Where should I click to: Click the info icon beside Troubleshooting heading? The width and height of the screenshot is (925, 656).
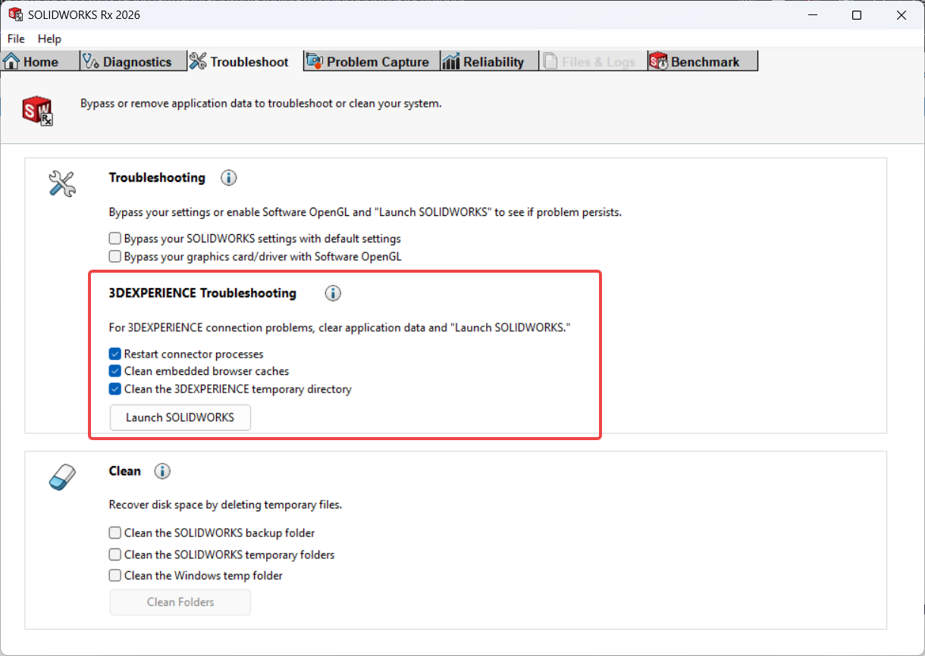(228, 178)
